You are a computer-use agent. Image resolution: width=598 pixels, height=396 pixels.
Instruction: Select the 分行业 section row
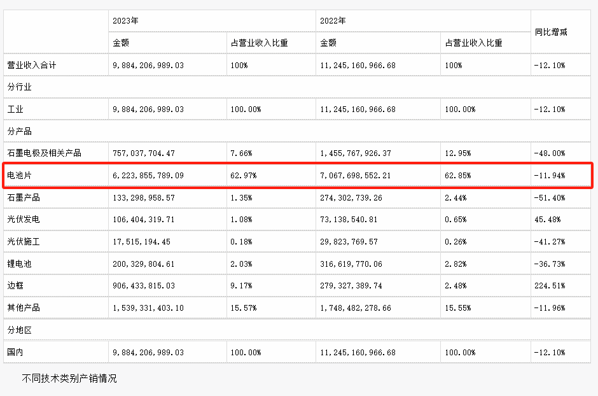[20, 87]
